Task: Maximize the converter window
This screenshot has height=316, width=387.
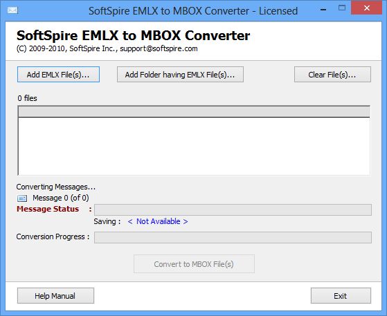Action: pyautogui.click(x=342, y=8)
